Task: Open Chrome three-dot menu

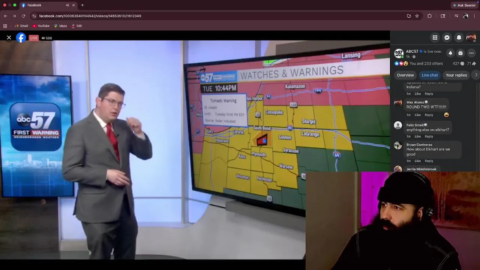Action: (x=475, y=16)
